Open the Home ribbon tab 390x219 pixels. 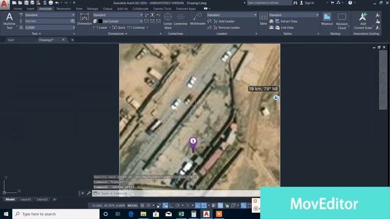point(18,9)
